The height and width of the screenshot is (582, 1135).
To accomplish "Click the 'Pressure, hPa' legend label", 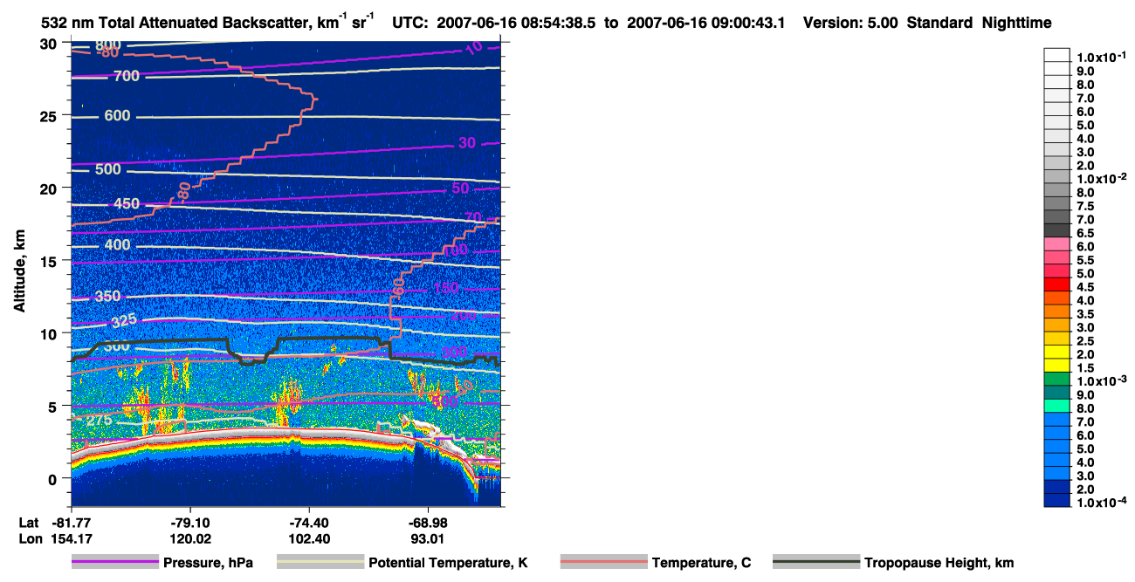I will (x=208, y=563).
